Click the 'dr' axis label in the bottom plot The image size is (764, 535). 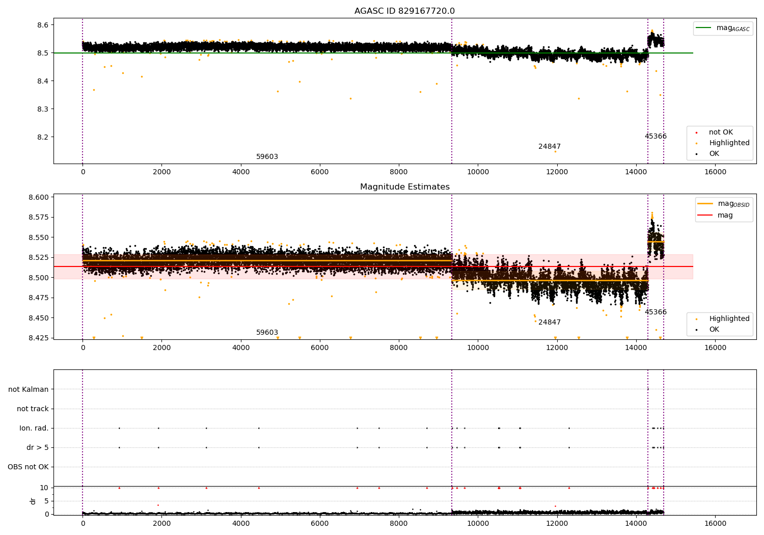coord(33,501)
